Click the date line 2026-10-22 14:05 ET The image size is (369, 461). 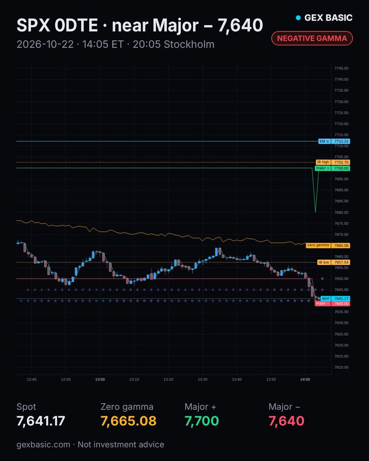point(115,44)
